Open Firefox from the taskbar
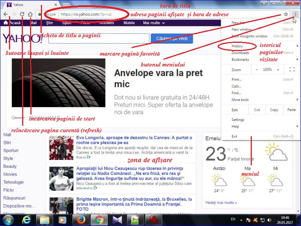This screenshot has height=226, width=301. click(x=80, y=219)
